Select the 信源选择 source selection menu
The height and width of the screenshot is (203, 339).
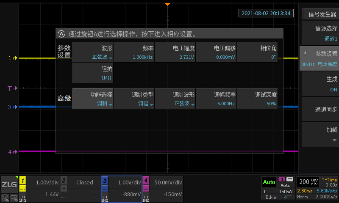click(x=320, y=33)
